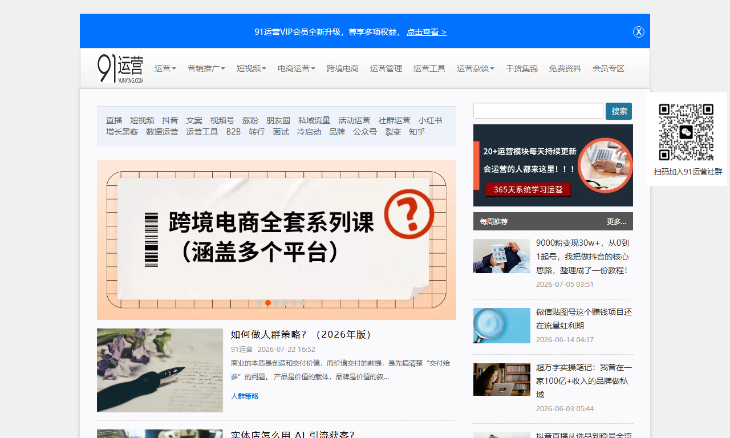Expand the 电商运营 dropdown menu
The width and height of the screenshot is (730, 438).
(x=297, y=68)
